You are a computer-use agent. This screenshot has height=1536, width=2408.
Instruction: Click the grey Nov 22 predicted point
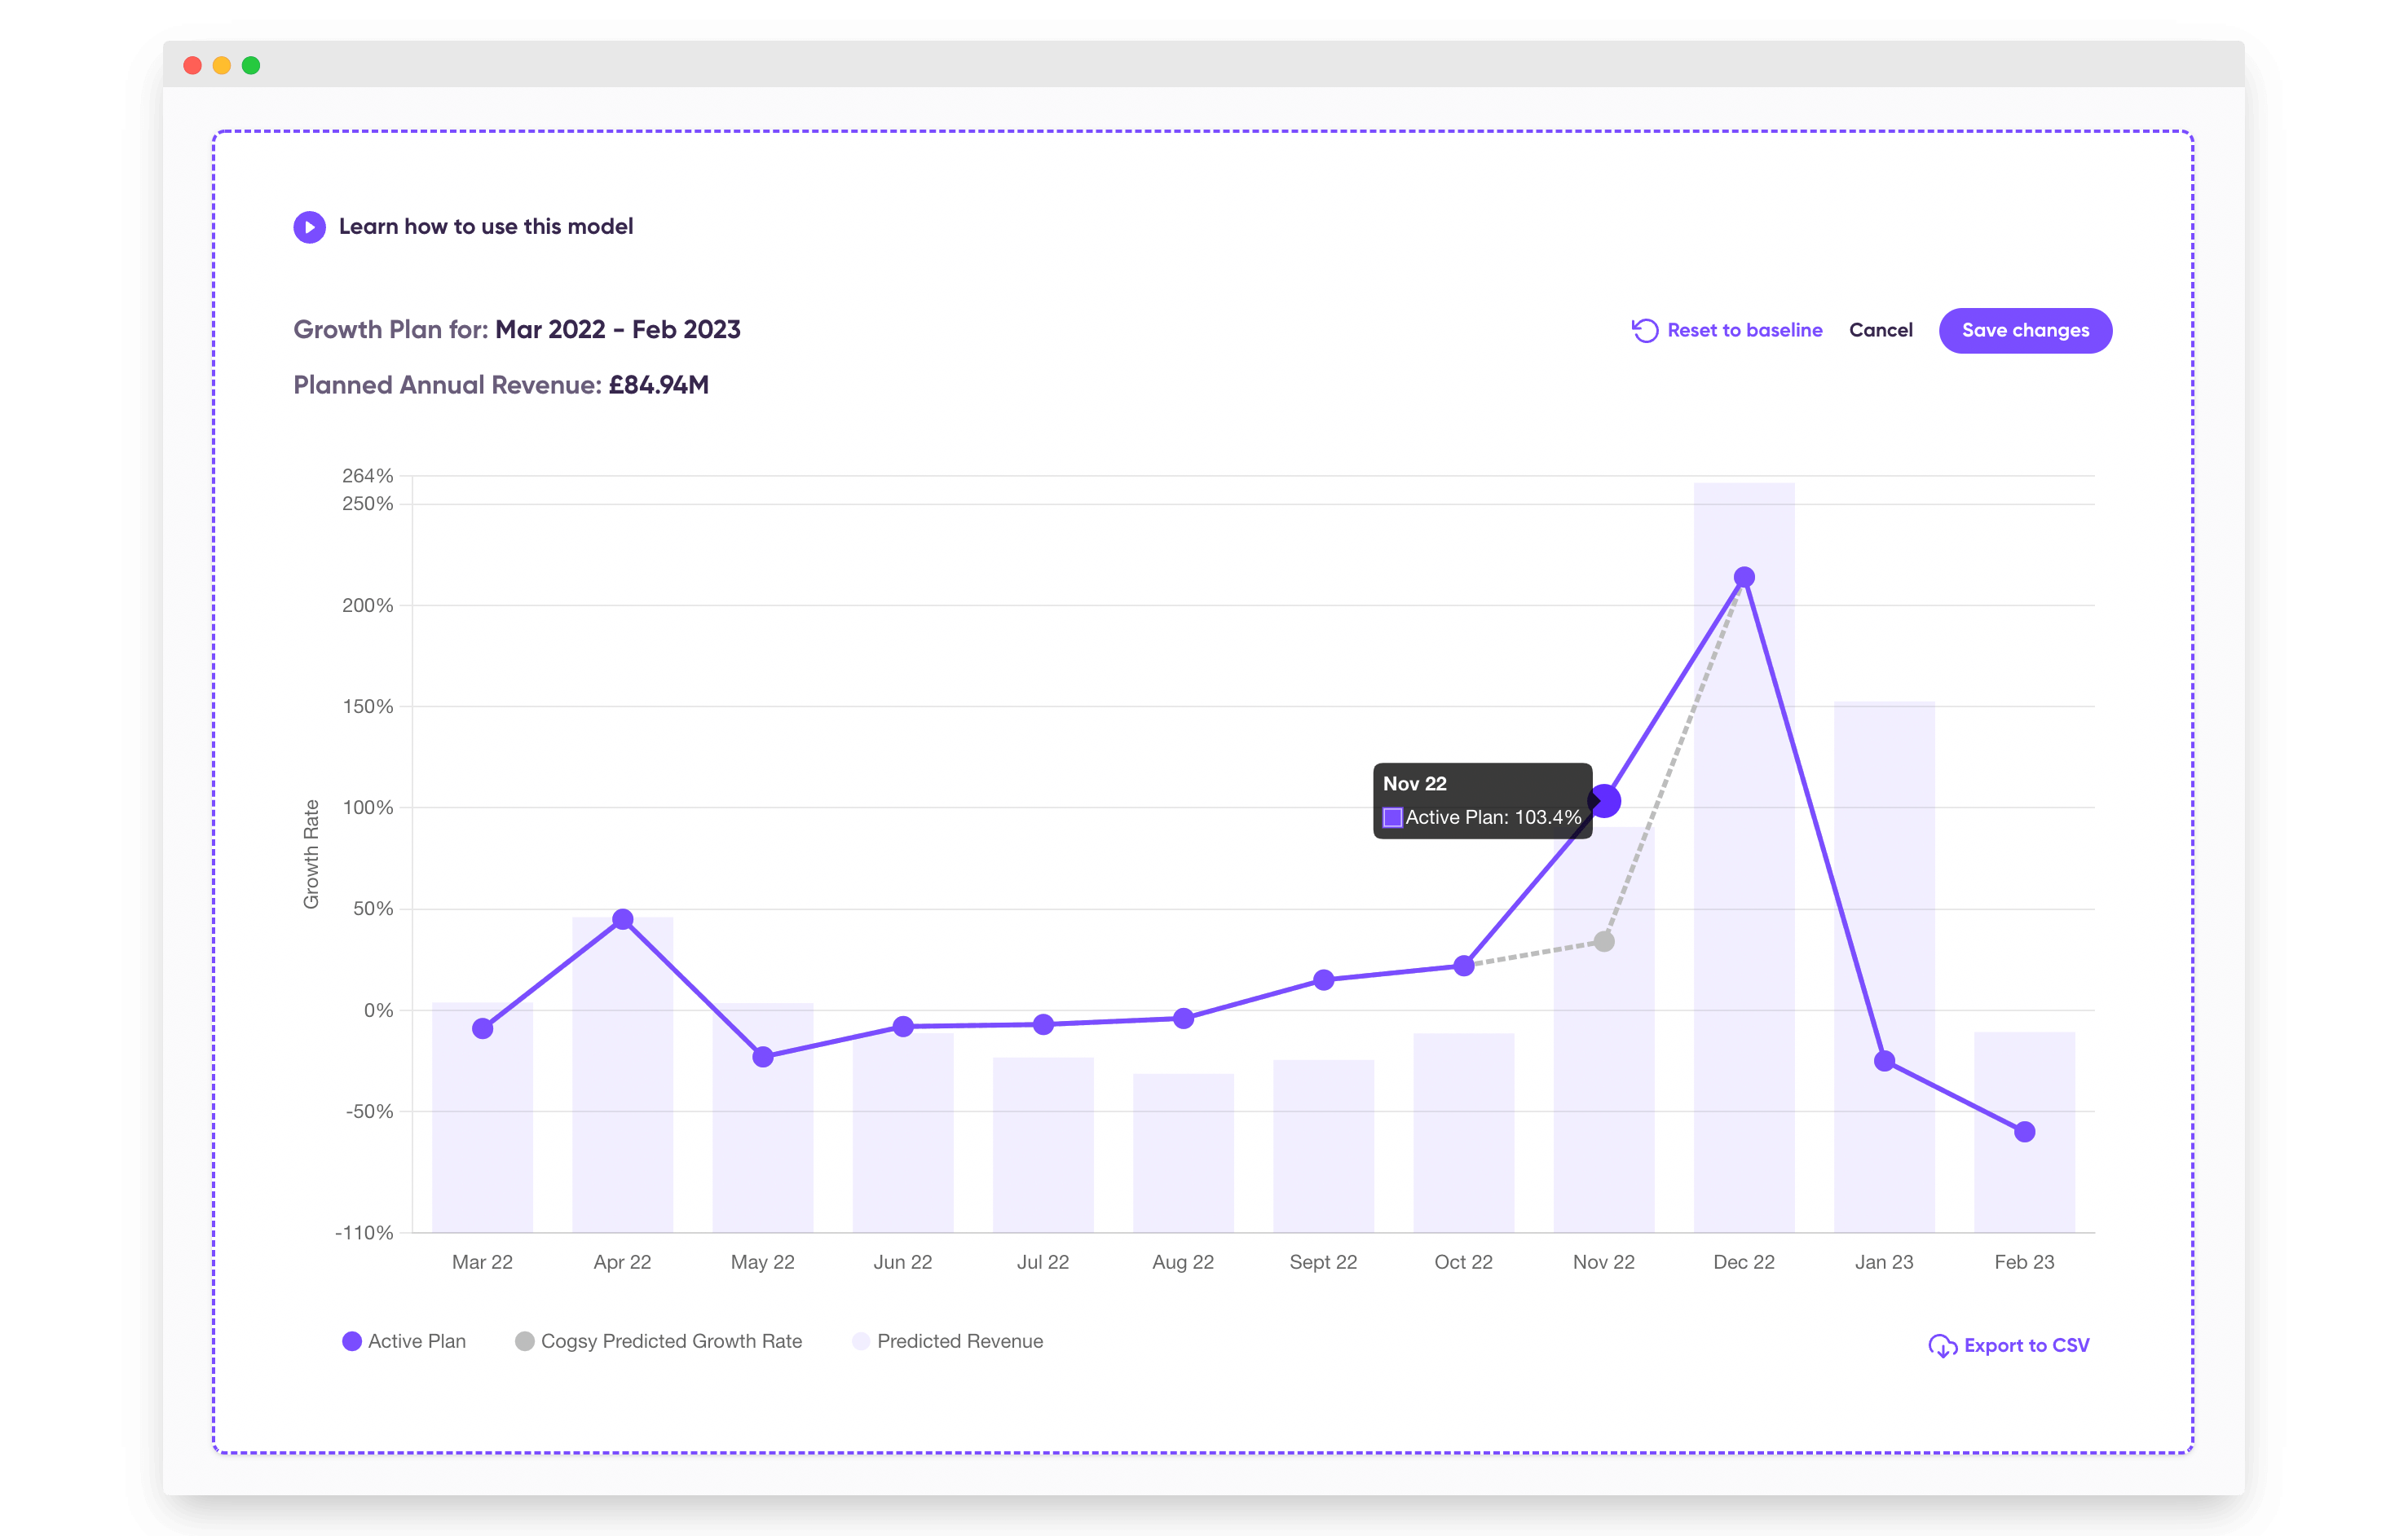pos(1604,941)
